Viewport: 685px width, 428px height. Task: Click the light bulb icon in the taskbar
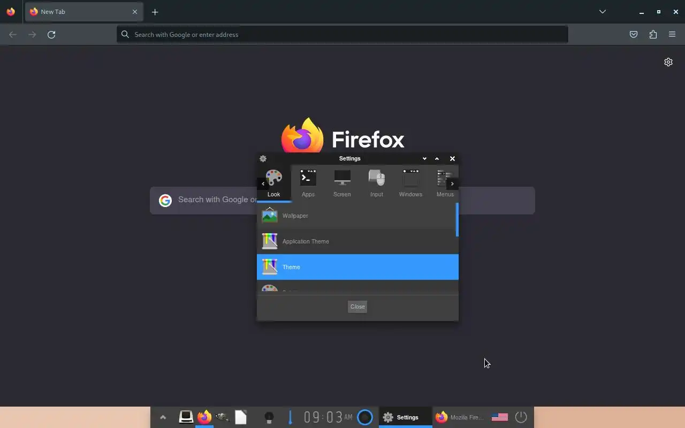pos(269,417)
